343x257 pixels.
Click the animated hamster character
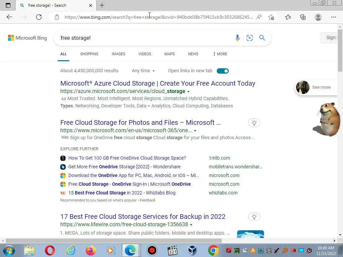click(327, 119)
